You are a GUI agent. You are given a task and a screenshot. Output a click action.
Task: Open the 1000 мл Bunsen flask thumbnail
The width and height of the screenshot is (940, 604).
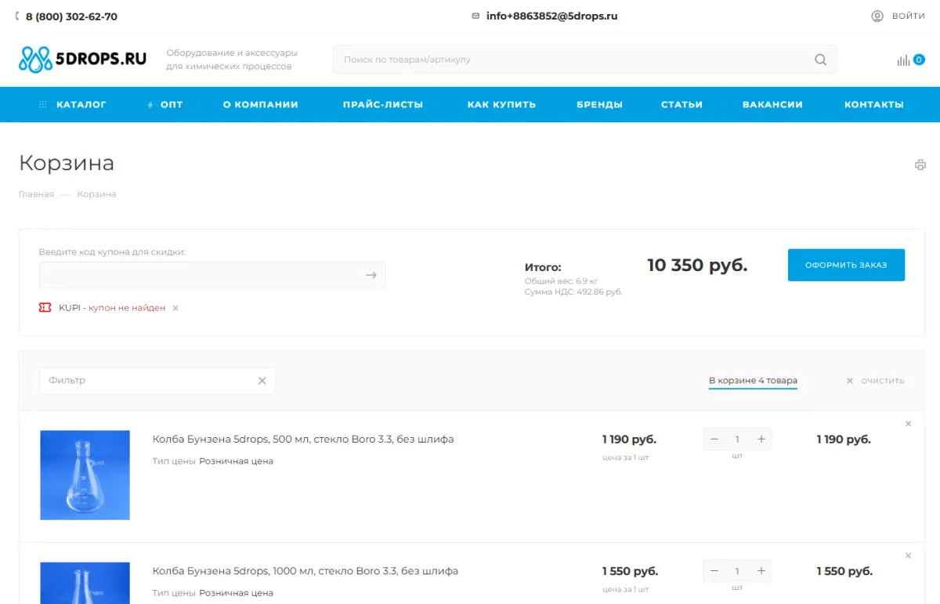tap(85, 583)
